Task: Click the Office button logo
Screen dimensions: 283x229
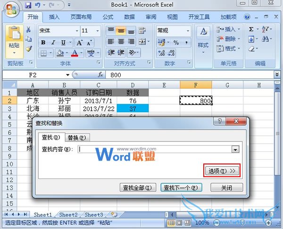Action: (11, 9)
